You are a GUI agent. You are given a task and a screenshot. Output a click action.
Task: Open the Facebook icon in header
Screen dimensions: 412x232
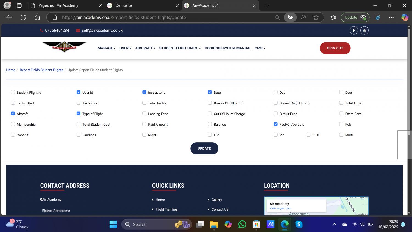pos(353,31)
